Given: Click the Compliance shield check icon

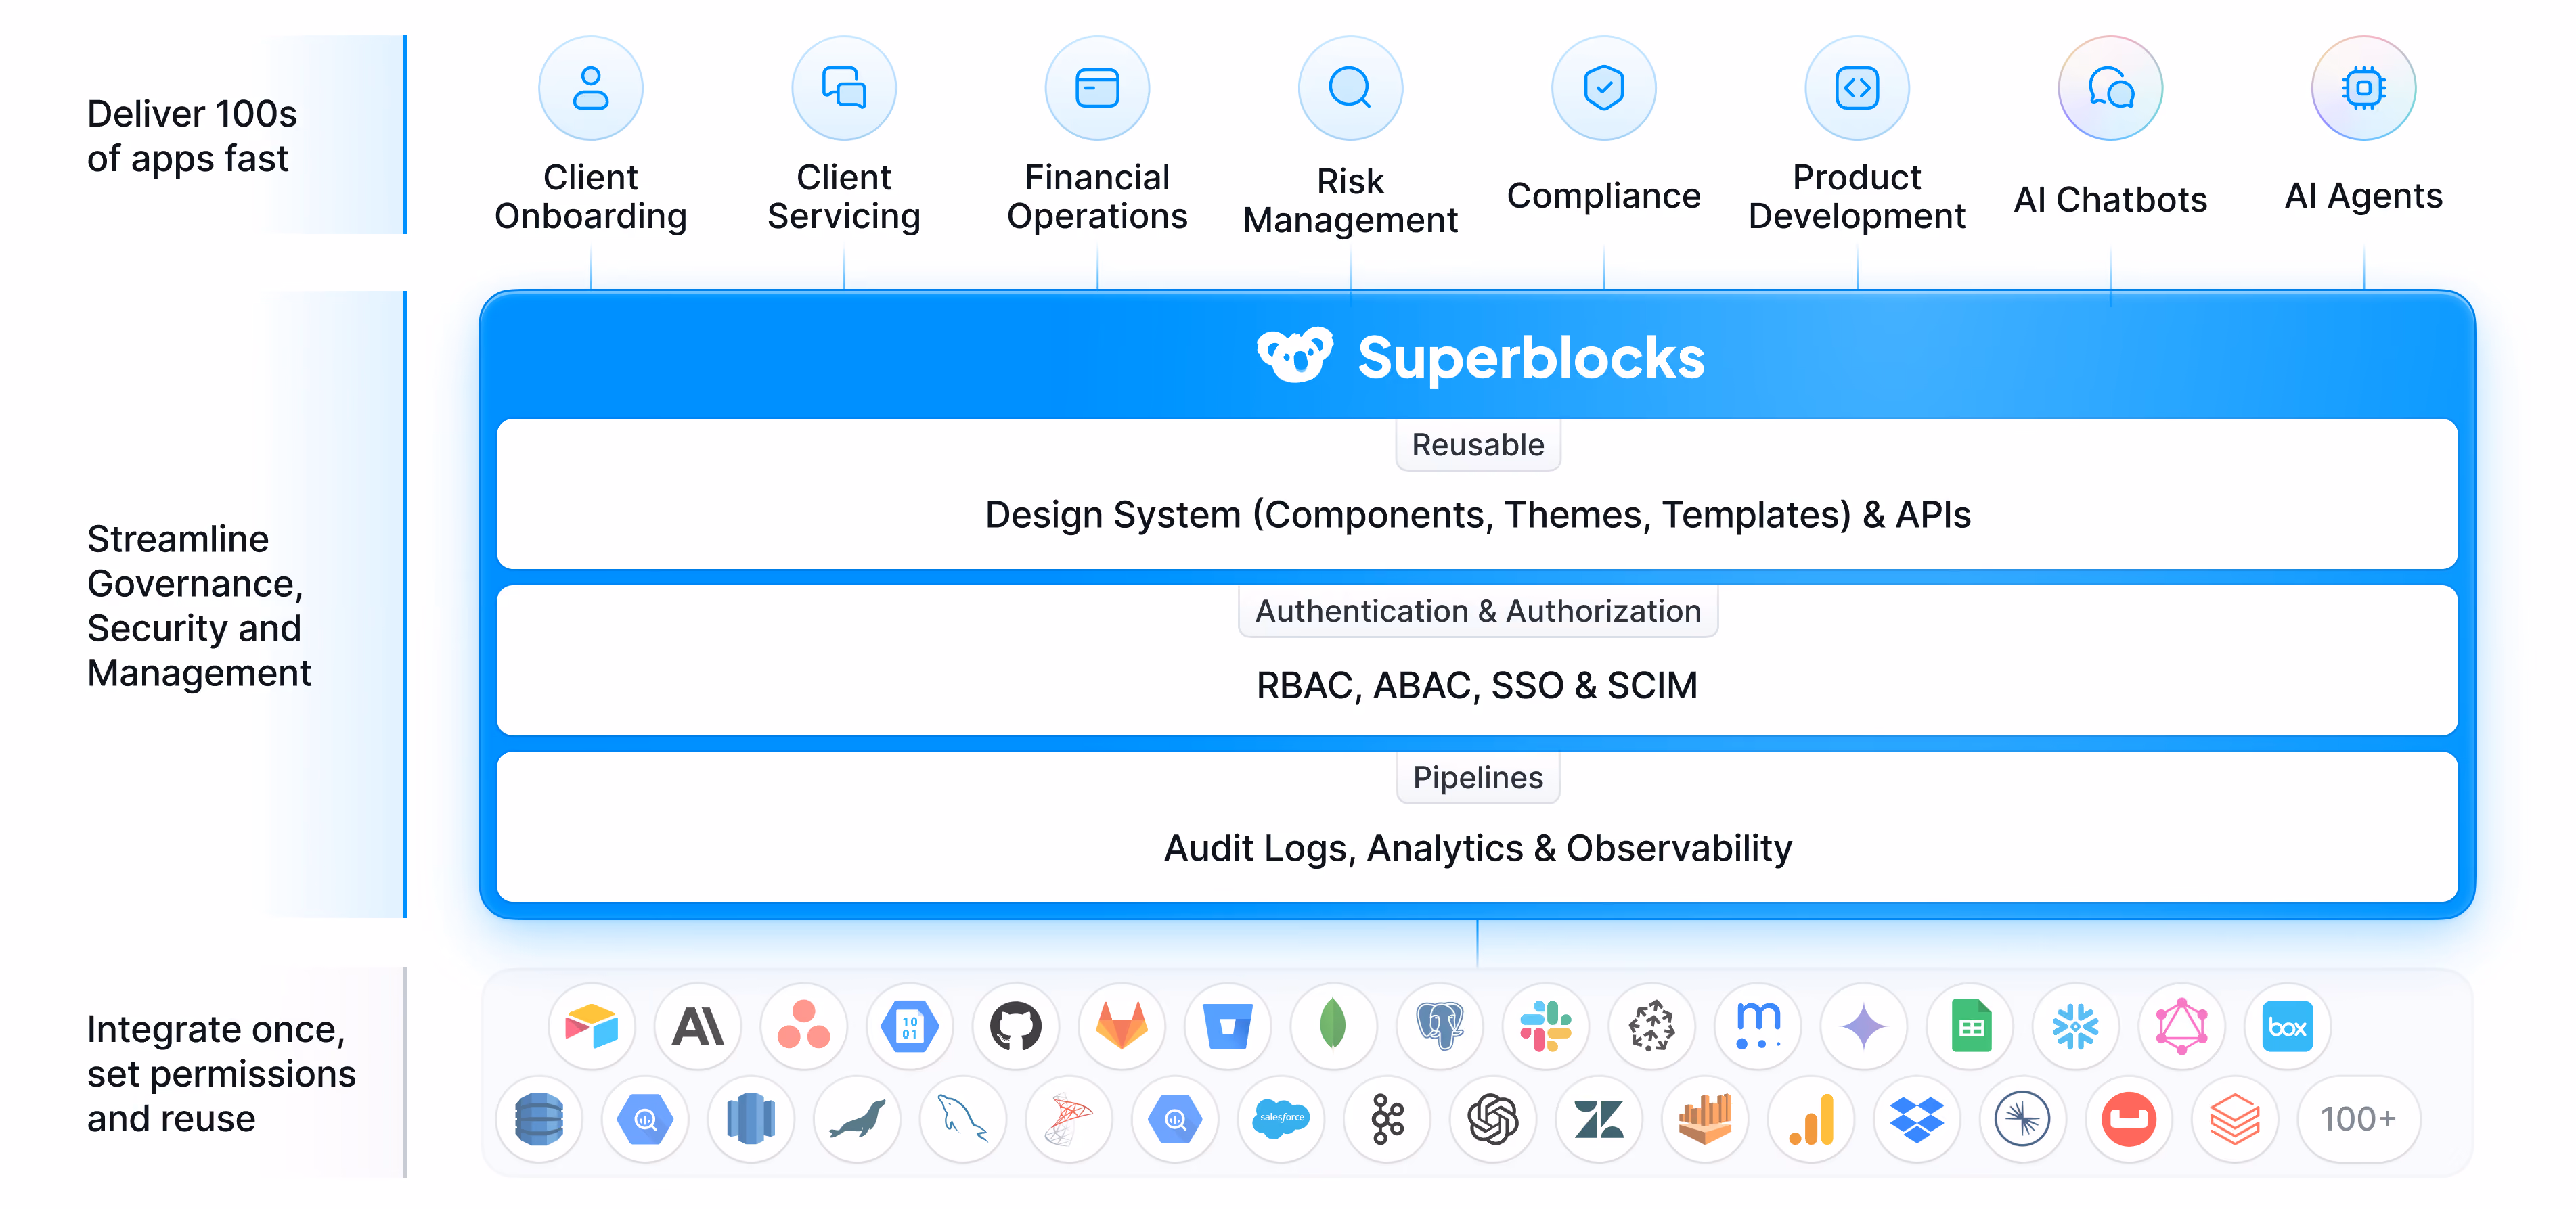Looking at the screenshot, I should point(1604,88).
